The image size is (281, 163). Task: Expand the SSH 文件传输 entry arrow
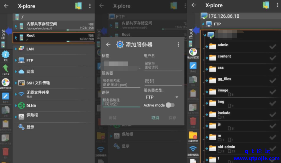[16, 83]
